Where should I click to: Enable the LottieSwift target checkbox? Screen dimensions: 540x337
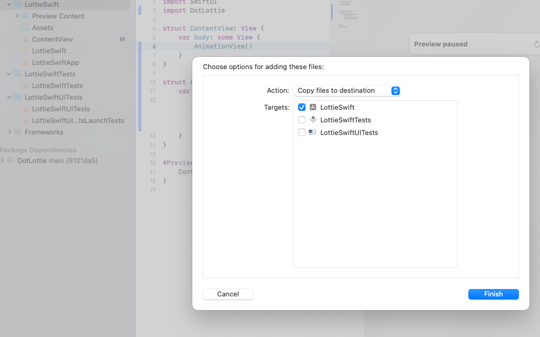click(x=302, y=107)
